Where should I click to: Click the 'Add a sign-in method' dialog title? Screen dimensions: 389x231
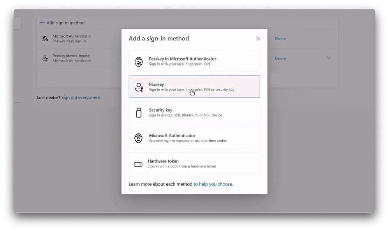159,39
